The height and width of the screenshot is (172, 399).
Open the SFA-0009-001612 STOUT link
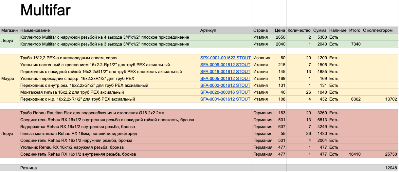[225, 65]
